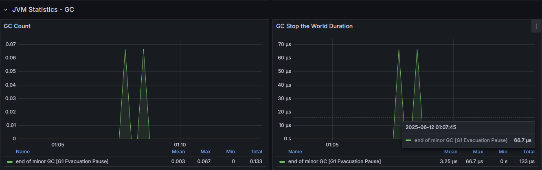Collapse the JVM Statistics - GC row
The width and height of the screenshot is (542, 170).
[x=6, y=9]
